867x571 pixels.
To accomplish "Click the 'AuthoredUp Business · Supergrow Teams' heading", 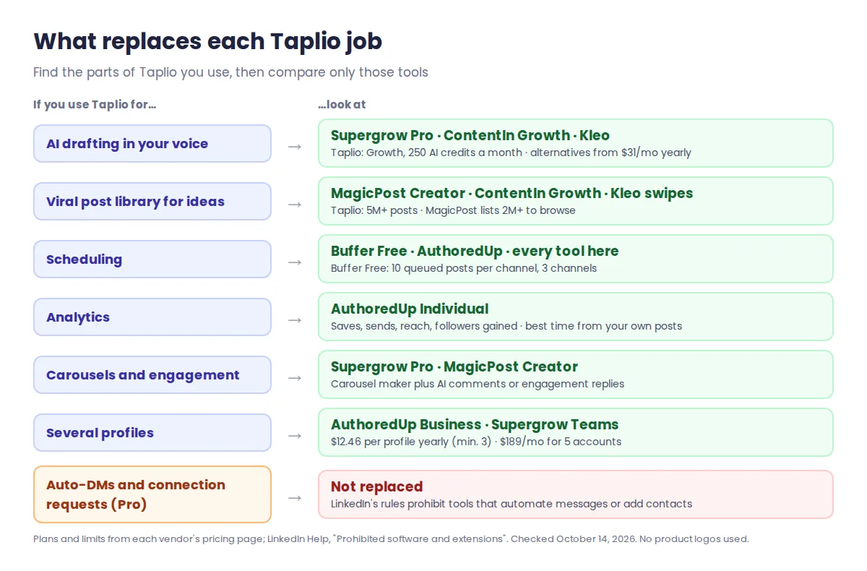I will (x=475, y=424).
